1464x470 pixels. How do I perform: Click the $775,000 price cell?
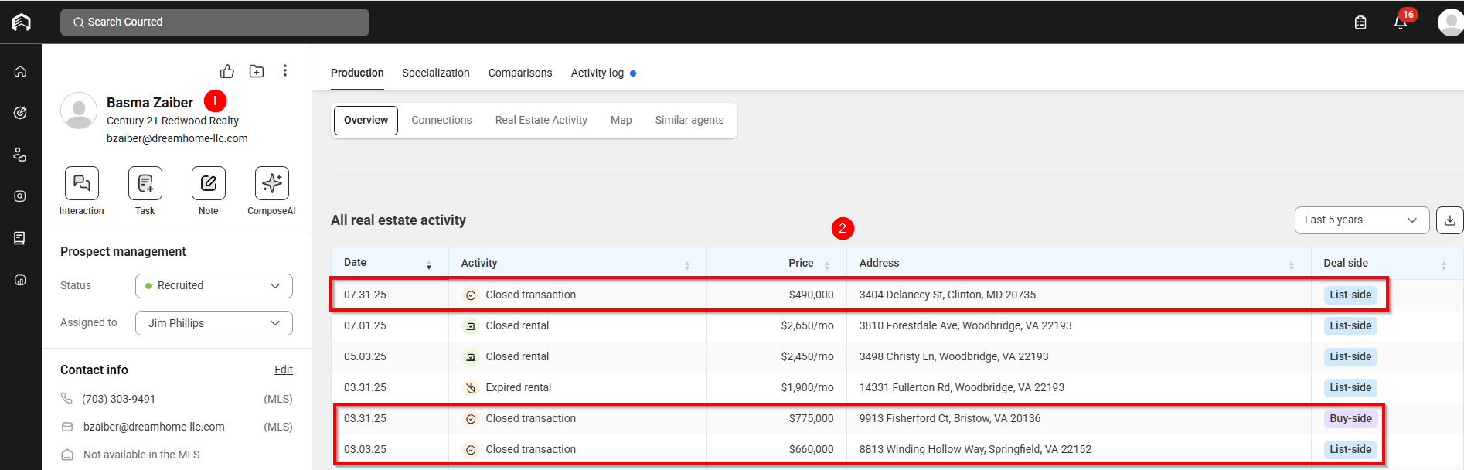coord(812,418)
